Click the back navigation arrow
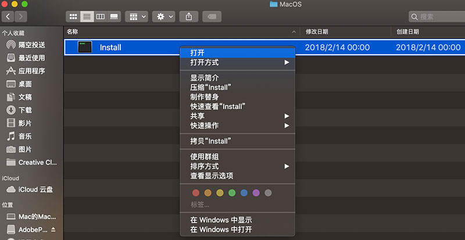465x240 pixels. coord(9,16)
